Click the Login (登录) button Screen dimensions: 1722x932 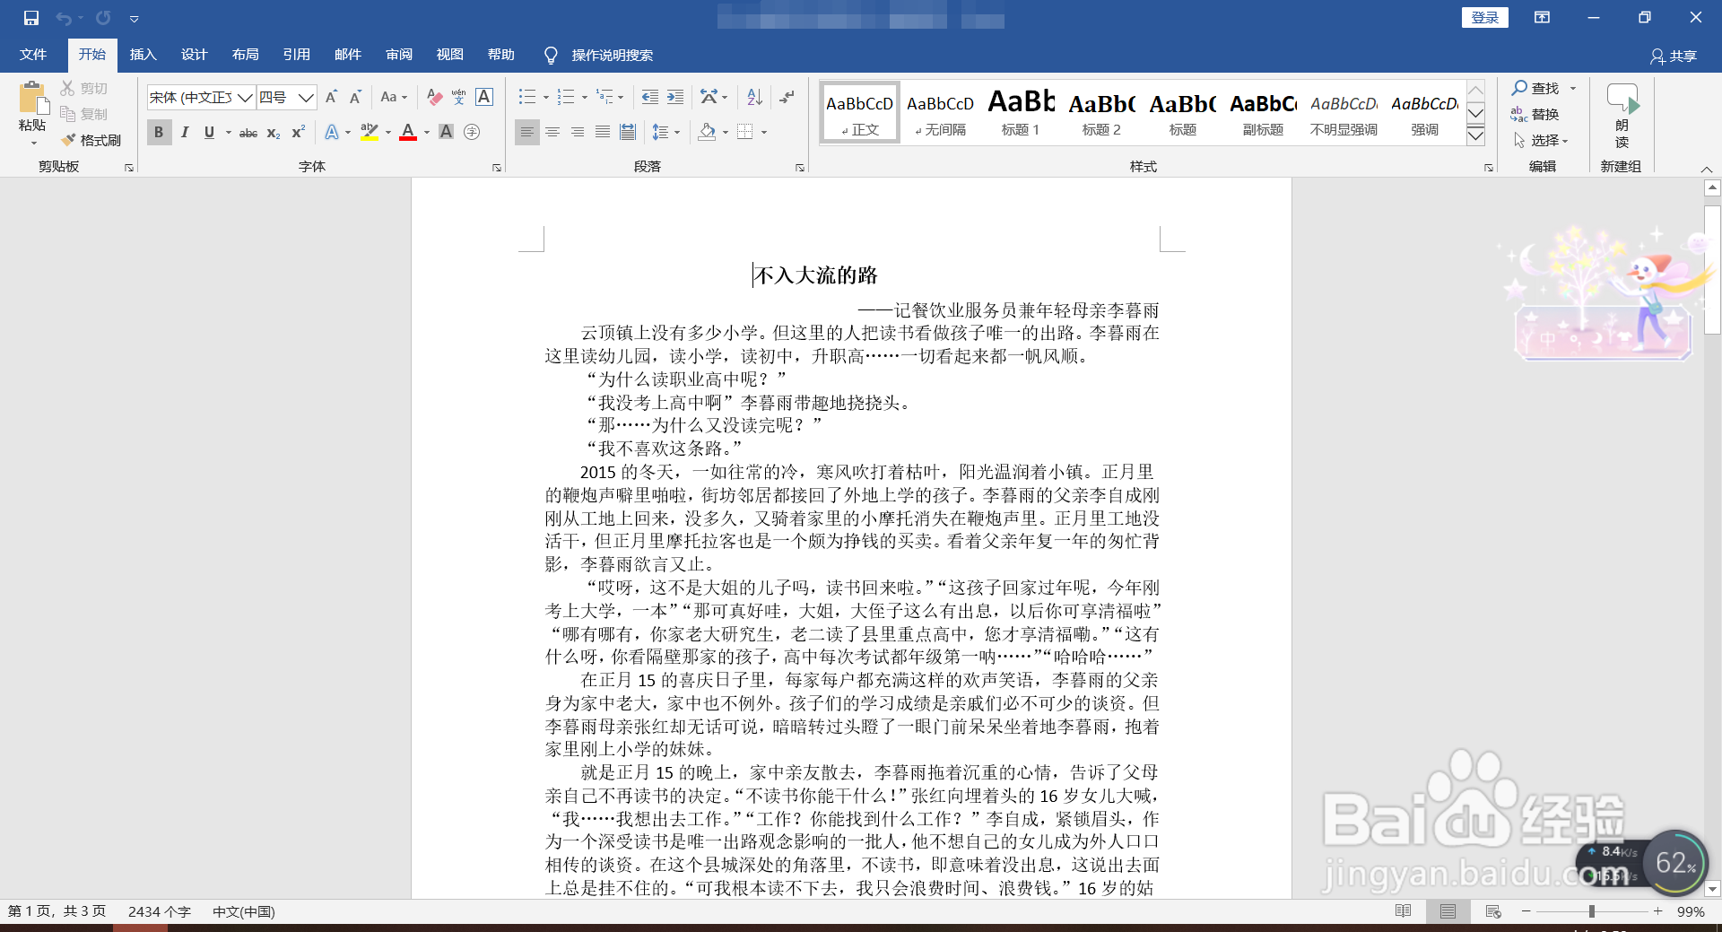(x=1485, y=18)
